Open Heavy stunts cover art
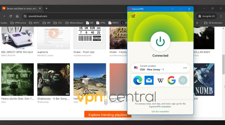The height and width of the screenshot is (125, 225). tap(17, 79)
